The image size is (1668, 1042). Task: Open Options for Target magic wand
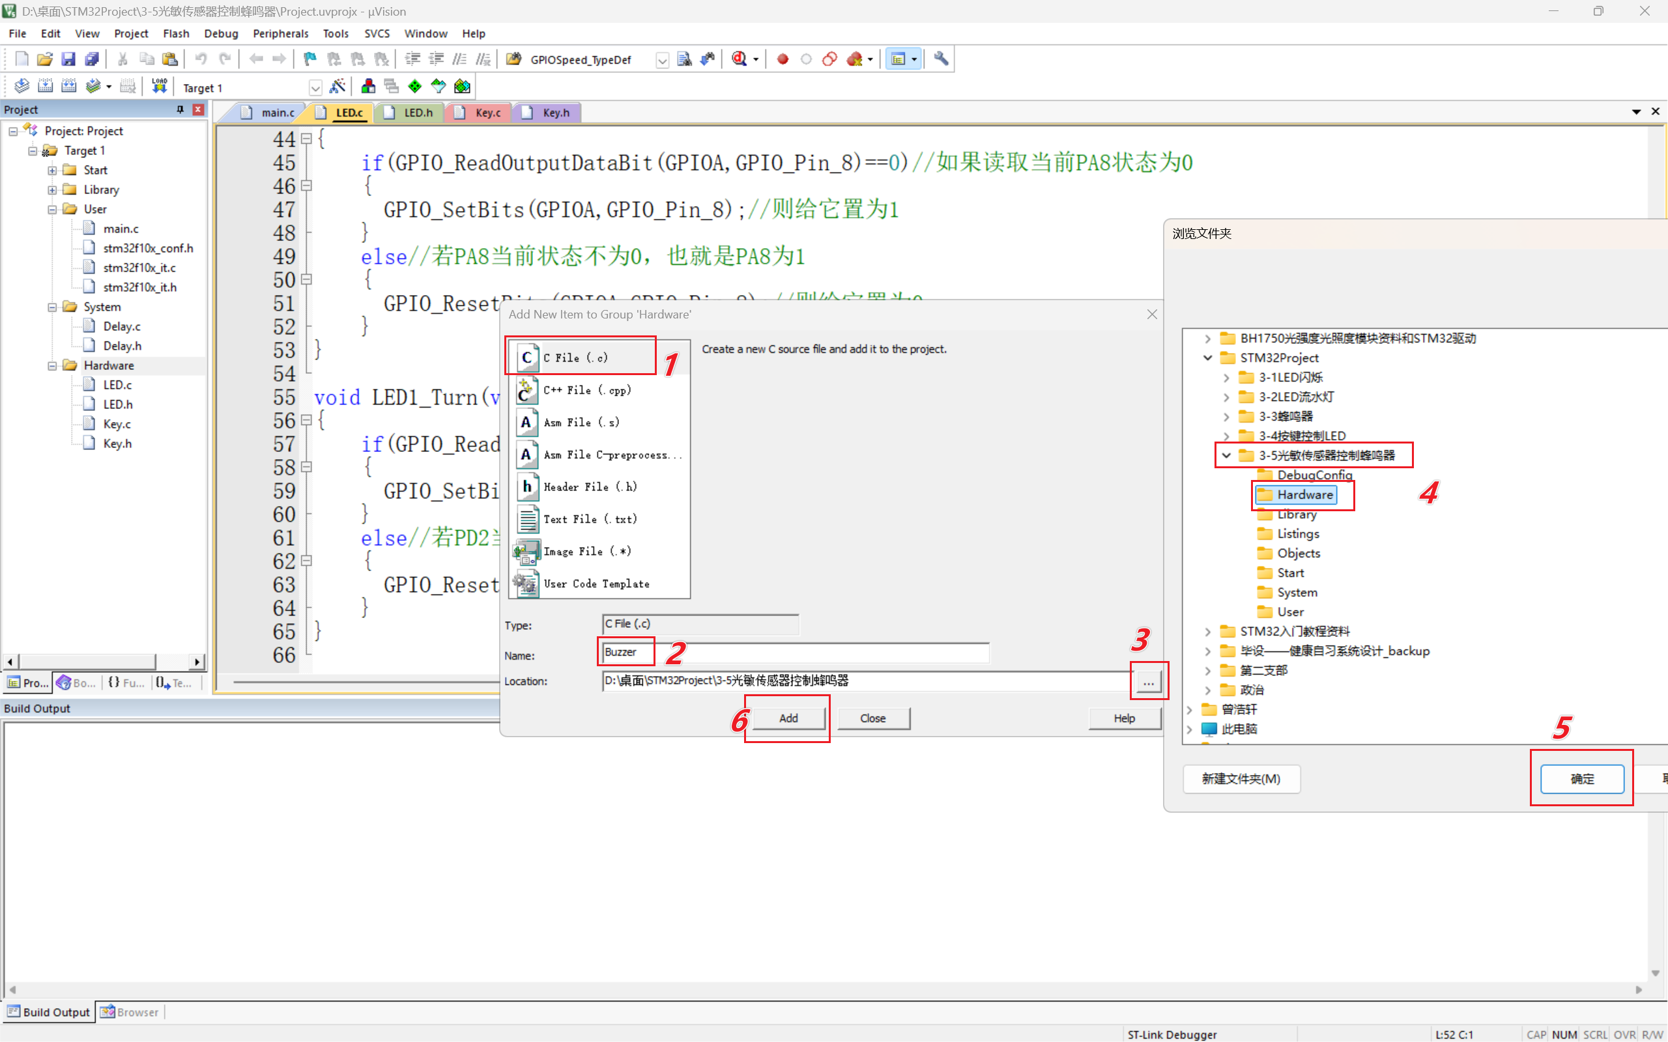tap(337, 86)
